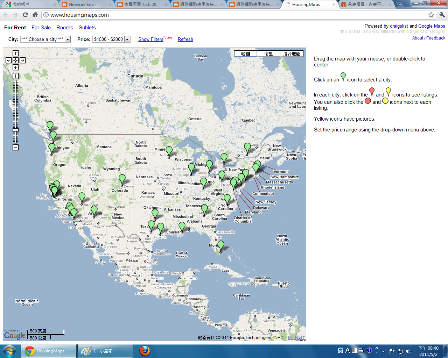Open the craigslist link
Screen dimensions: 448x358
pyautogui.click(x=399, y=26)
